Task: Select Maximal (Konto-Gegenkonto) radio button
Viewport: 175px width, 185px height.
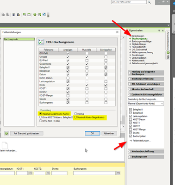Action: click(x=75, y=117)
